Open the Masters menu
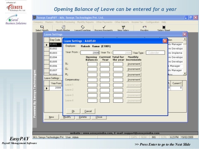The width and height of the screenshot is (199, 149). pyautogui.click(x=49, y=22)
